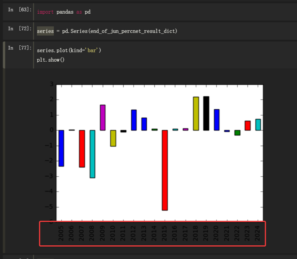
Task: Click the blue 2005 bar
Action: [61, 148]
